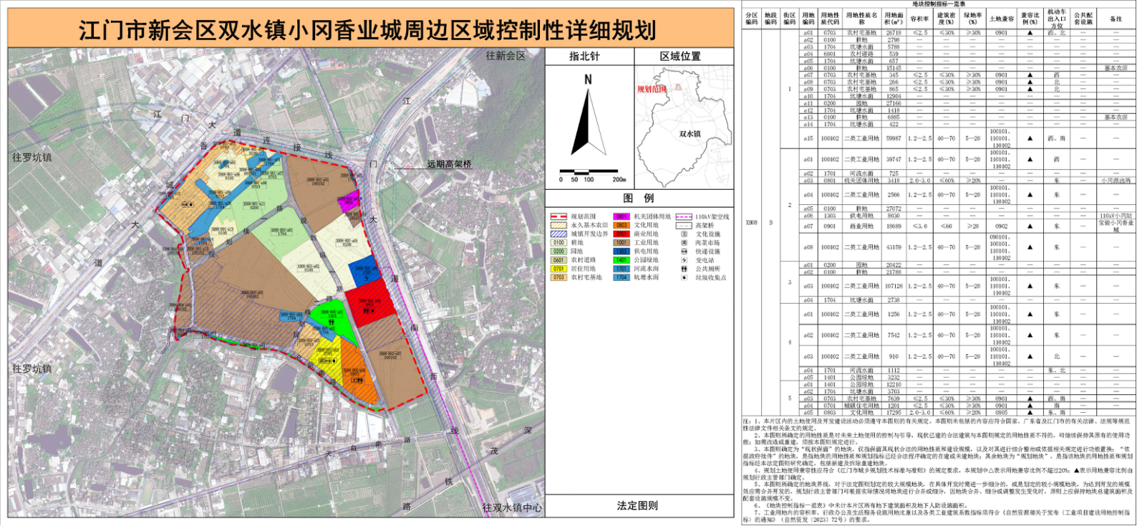Click the area cell 15145
Image resolution: width=1137 pixels, height=526 pixels.
[894, 68]
